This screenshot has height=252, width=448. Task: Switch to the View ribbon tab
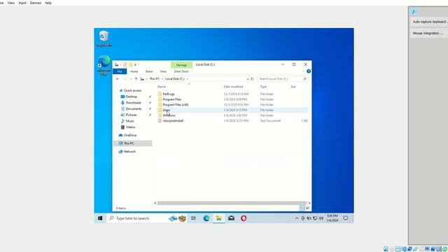coord(163,71)
